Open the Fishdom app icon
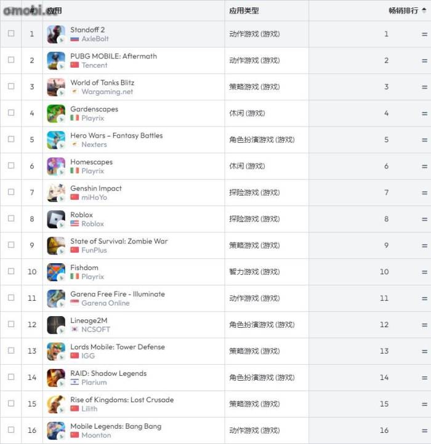This screenshot has width=431, height=444. 56,272
